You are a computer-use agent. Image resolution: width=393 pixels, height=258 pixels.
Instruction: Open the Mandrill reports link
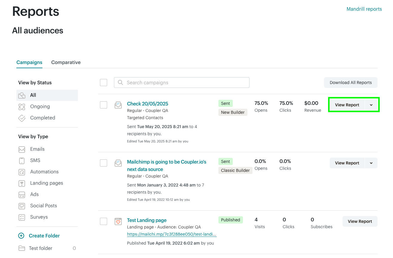click(364, 9)
